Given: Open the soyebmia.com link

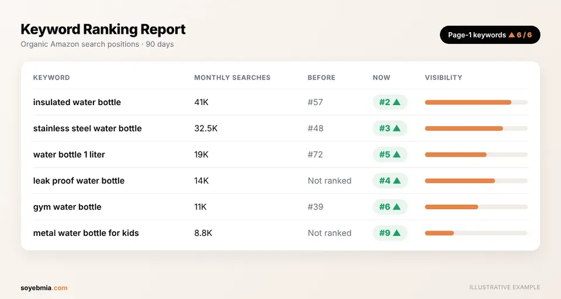Looking at the screenshot, I should click(x=44, y=288).
